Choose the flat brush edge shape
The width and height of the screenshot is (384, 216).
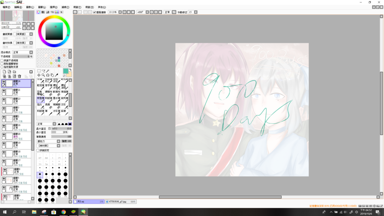(70, 124)
